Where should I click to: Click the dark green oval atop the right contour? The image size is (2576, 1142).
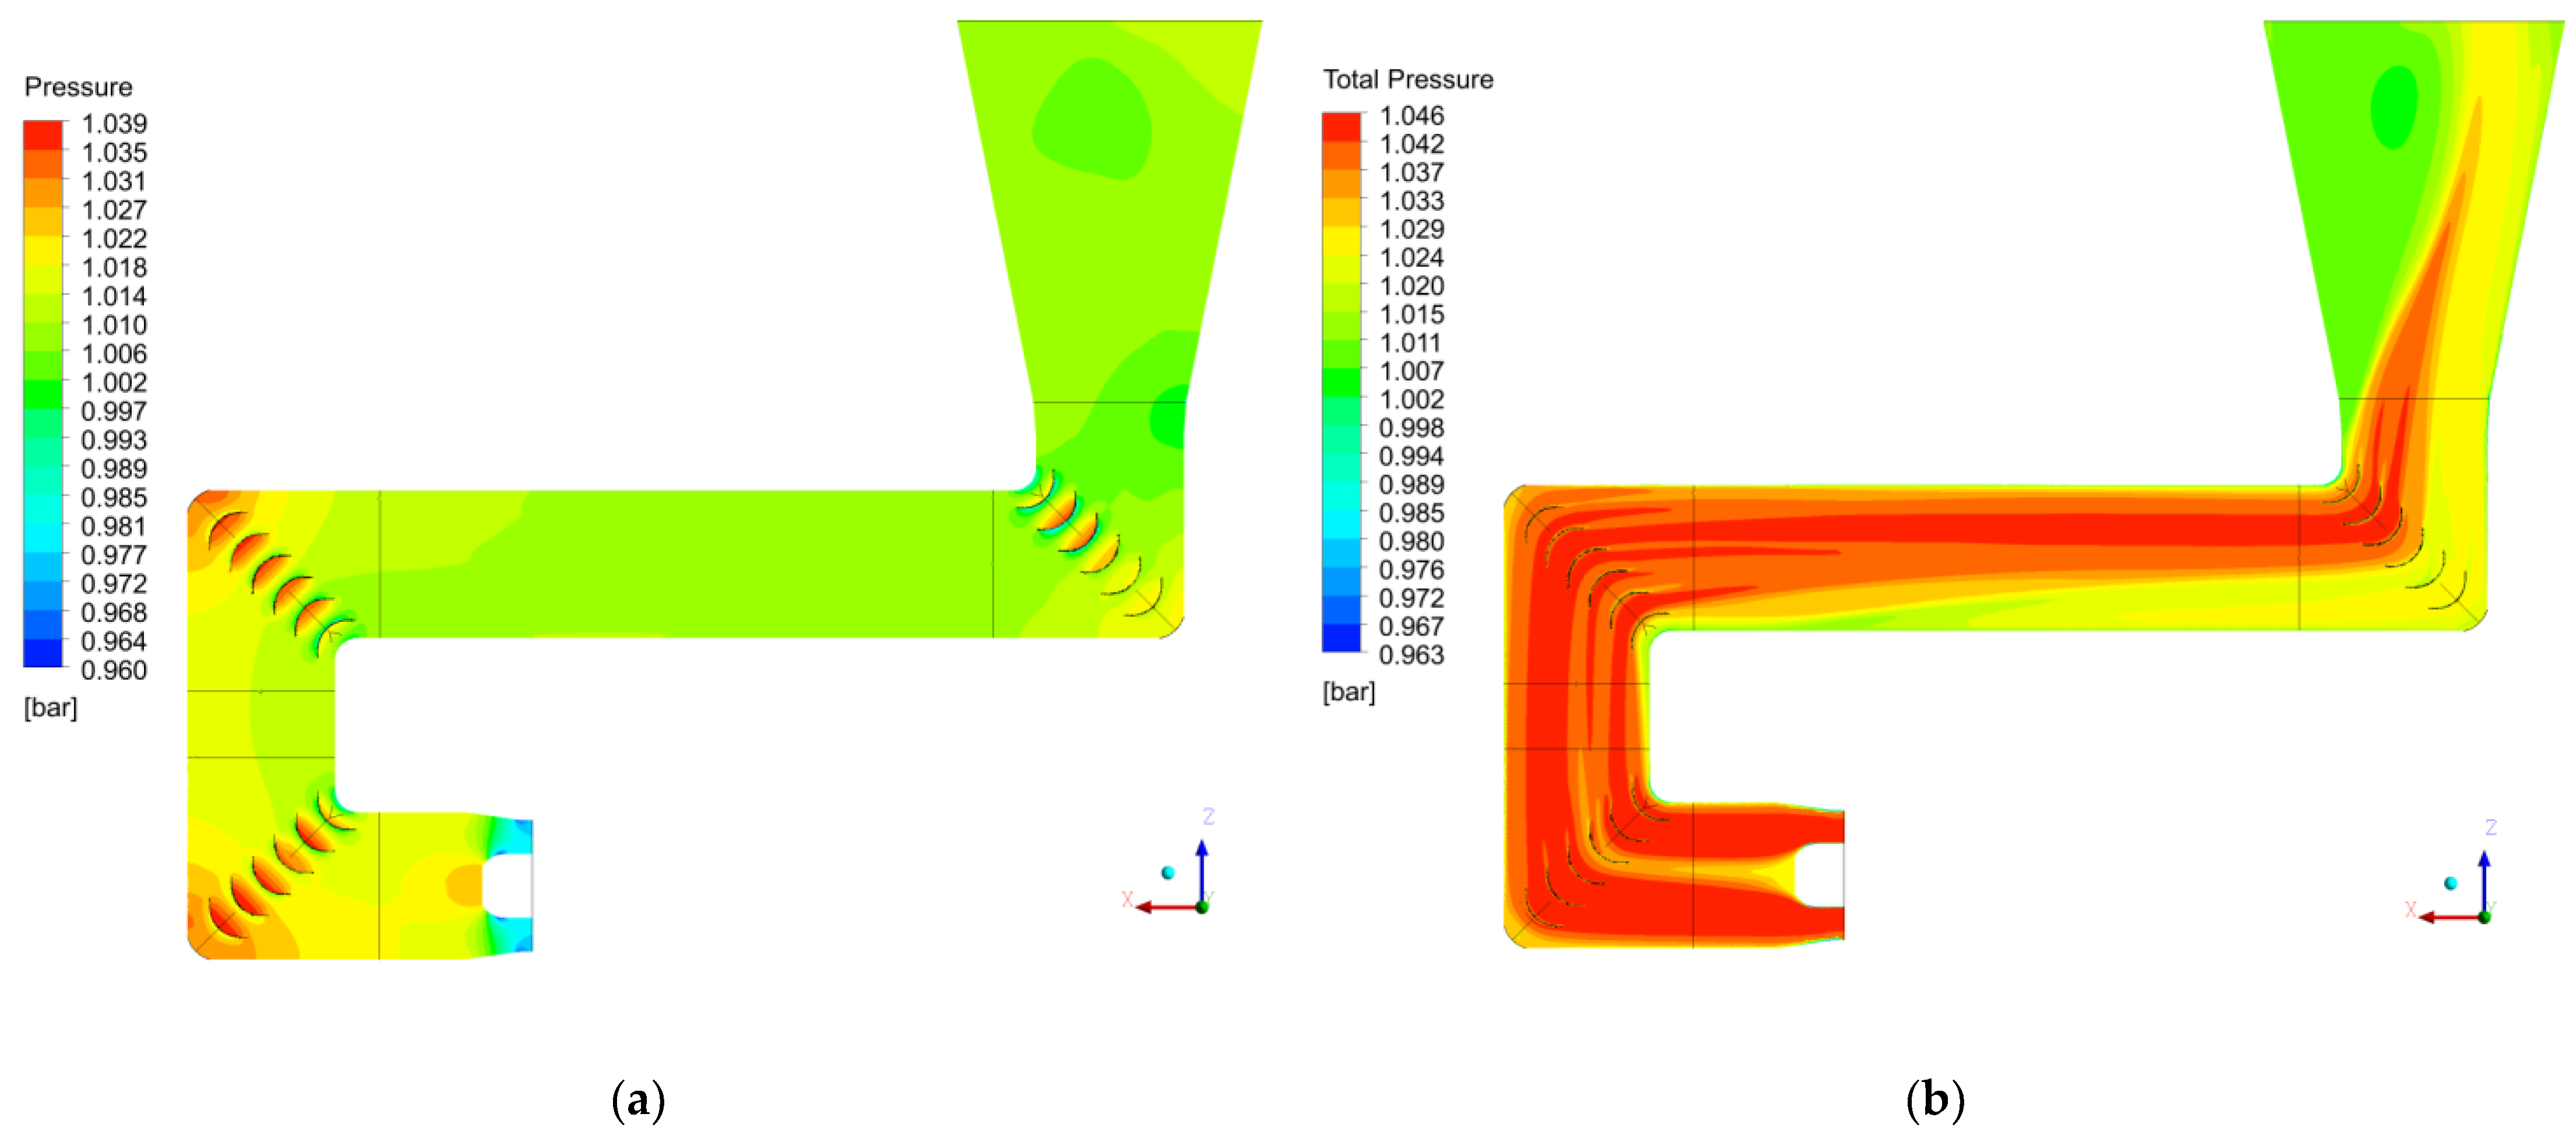click(2394, 107)
